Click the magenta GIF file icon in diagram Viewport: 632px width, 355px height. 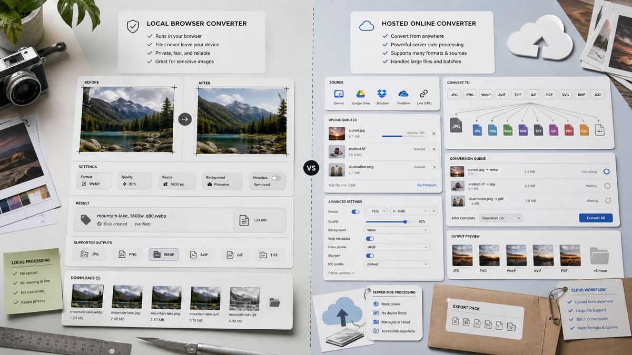(554, 130)
